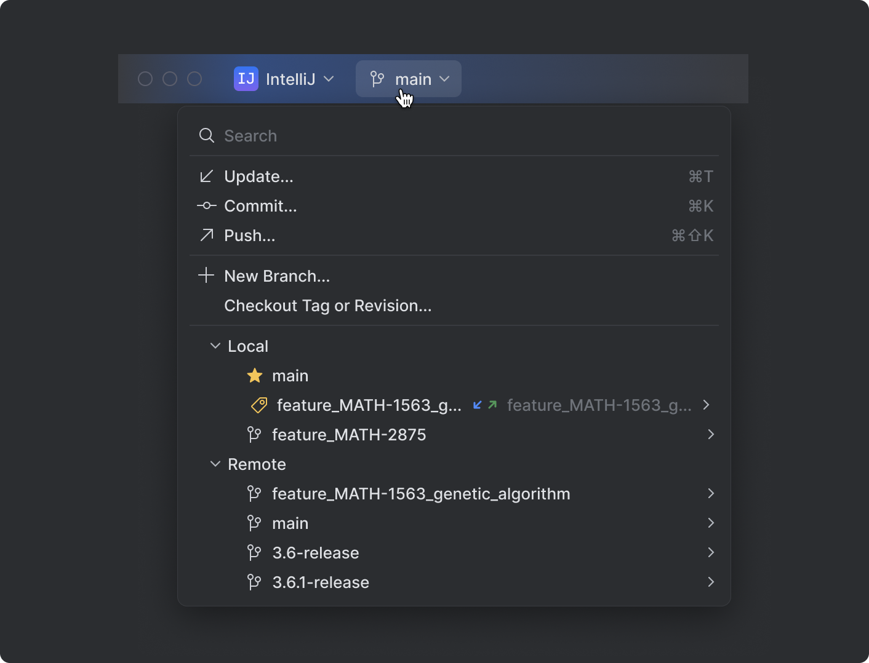Viewport: 869px width, 663px height.
Task: Select remote branch feature_MATH-1563_genetic_algorithm
Action: click(x=421, y=493)
